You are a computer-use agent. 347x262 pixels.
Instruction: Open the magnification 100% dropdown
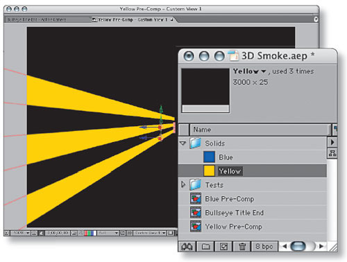(x=20, y=233)
